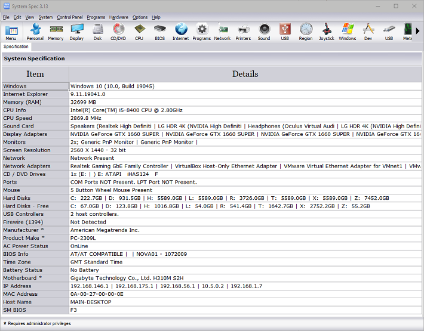Open the Programs menu
This screenshot has width=424, height=331.
pyautogui.click(x=96, y=17)
